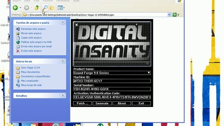Viewport: 224px width, 126px height.
Task: Click Copiar este arquivo
Action: tap(31, 38)
